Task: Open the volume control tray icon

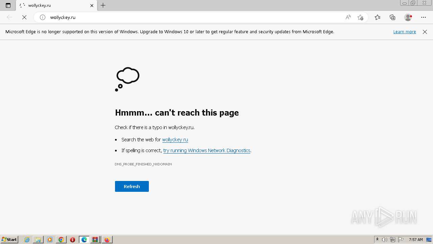Action: (x=385, y=240)
